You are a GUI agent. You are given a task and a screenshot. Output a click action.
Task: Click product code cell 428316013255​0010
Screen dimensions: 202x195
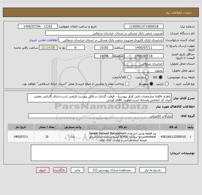[x=173, y=137]
